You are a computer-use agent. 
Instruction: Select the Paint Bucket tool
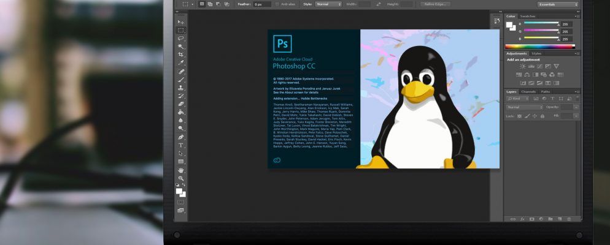[x=181, y=112]
